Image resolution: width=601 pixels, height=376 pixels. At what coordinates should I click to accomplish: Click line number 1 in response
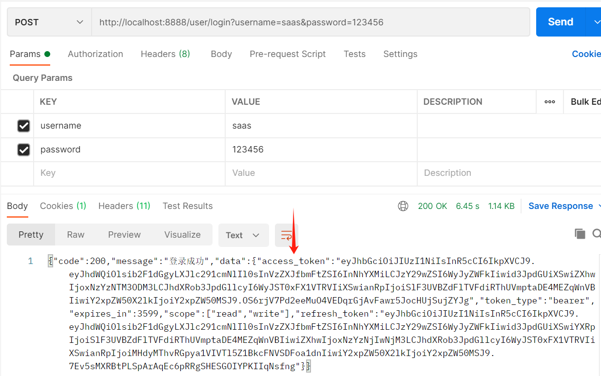click(x=30, y=261)
